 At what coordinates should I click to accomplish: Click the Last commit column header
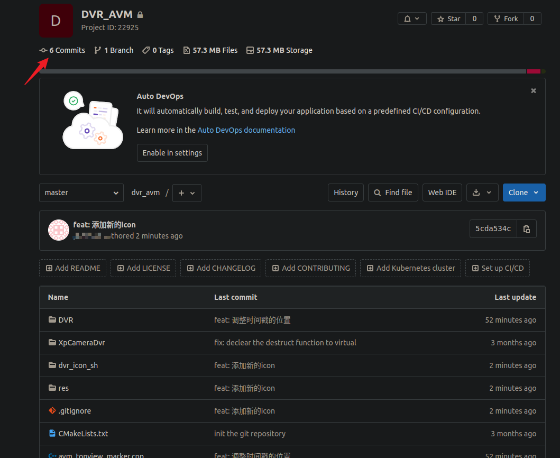(x=236, y=297)
